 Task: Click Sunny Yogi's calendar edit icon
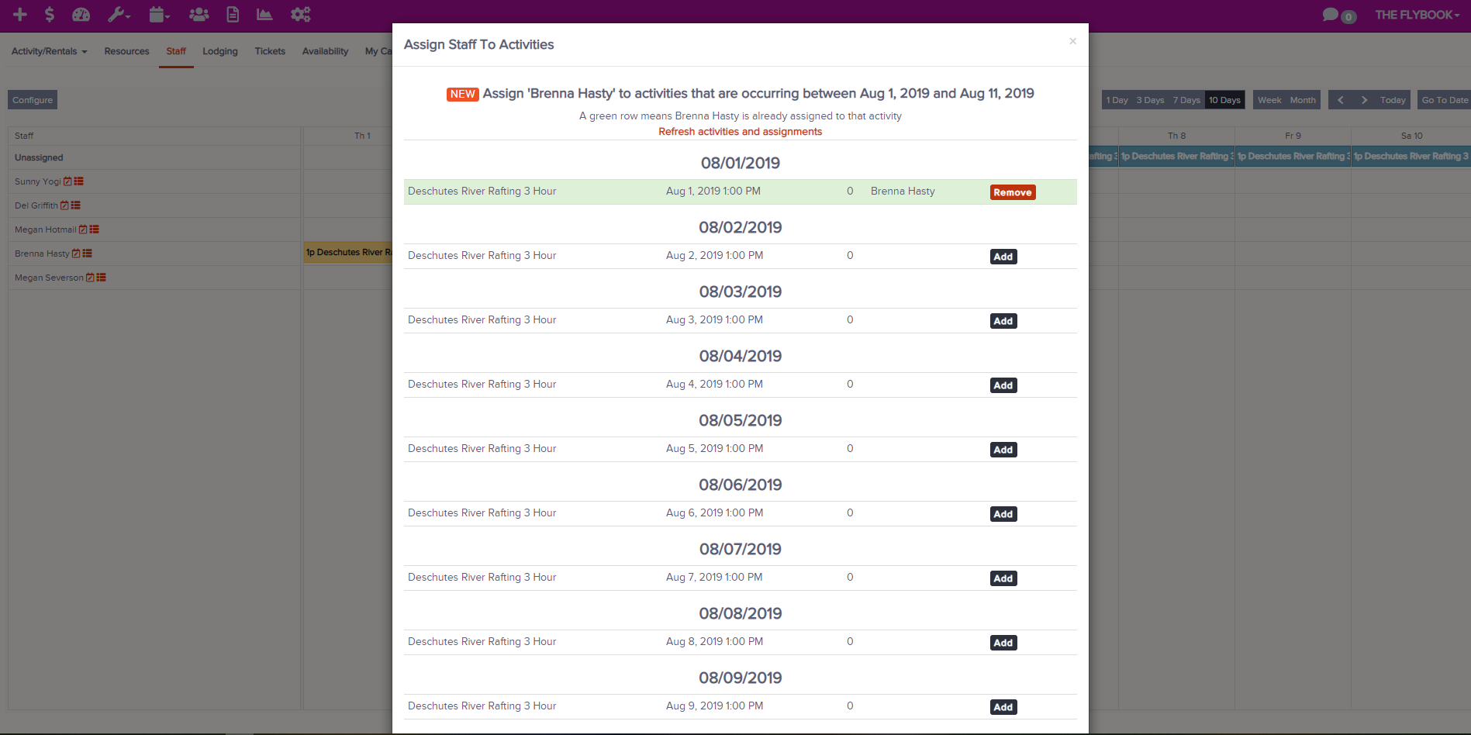tap(67, 181)
